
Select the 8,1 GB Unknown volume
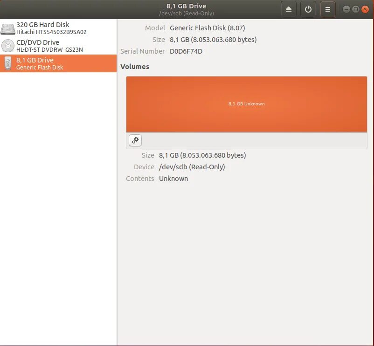click(x=247, y=104)
